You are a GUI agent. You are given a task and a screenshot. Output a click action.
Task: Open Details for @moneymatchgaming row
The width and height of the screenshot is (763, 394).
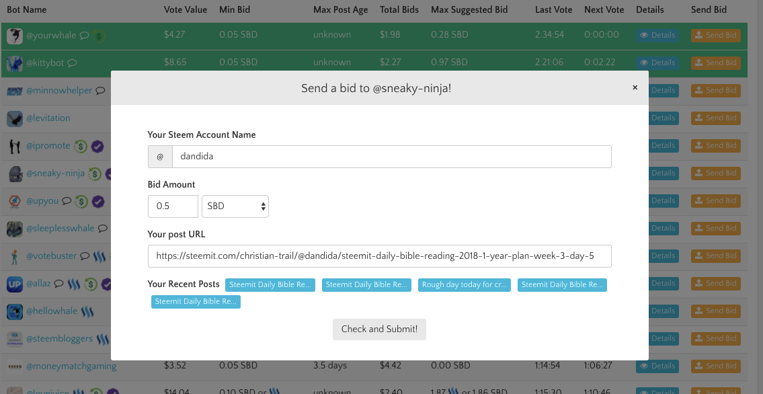click(x=657, y=366)
